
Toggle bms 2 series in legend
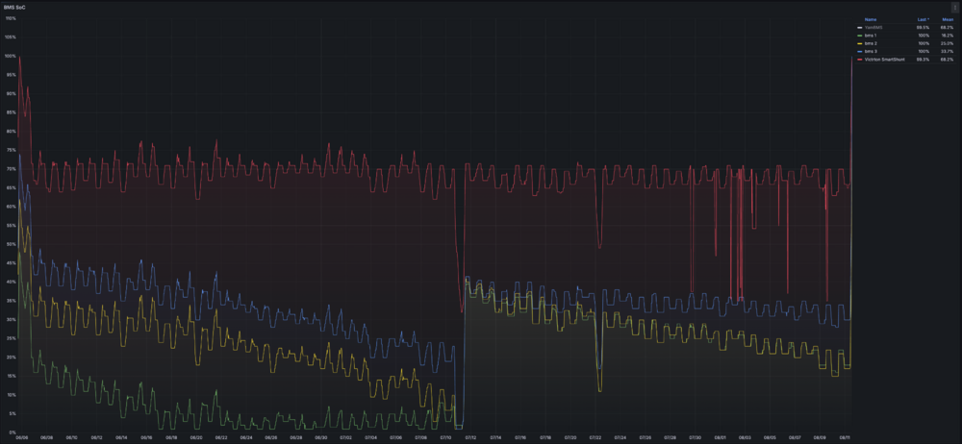(871, 43)
